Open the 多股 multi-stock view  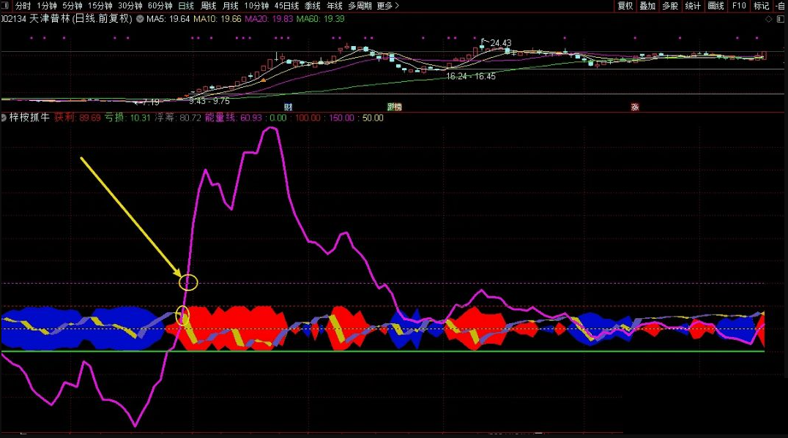click(670, 6)
